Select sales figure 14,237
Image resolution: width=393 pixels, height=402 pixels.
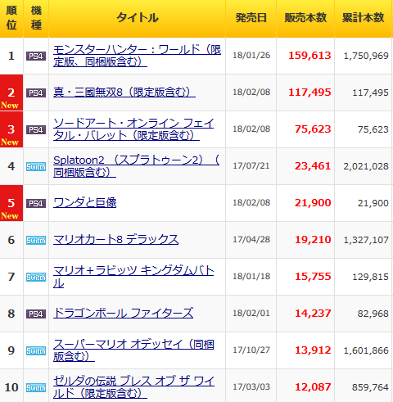(x=313, y=314)
